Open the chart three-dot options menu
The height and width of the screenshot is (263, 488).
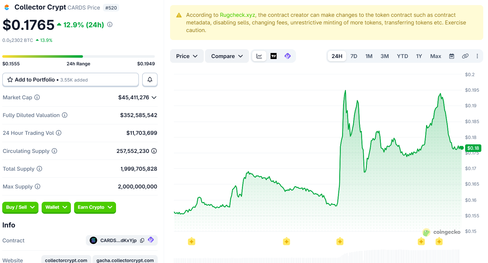coord(477,56)
